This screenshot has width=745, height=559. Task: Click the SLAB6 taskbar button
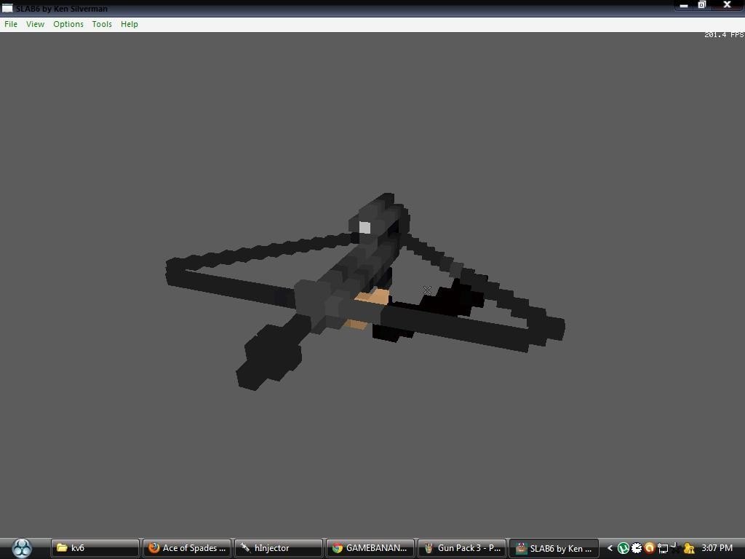click(x=553, y=548)
